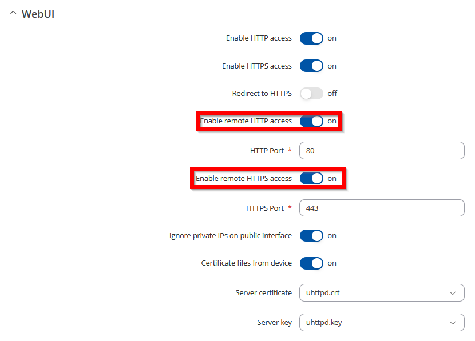Image resolution: width=475 pixels, height=341 pixels.
Task: Open the Server certificate dropdown uhttpd.crt
Action: tap(382, 292)
